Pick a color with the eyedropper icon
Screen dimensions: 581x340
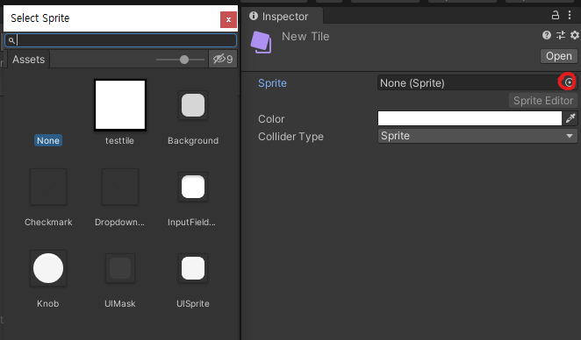click(x=570, y=118)
